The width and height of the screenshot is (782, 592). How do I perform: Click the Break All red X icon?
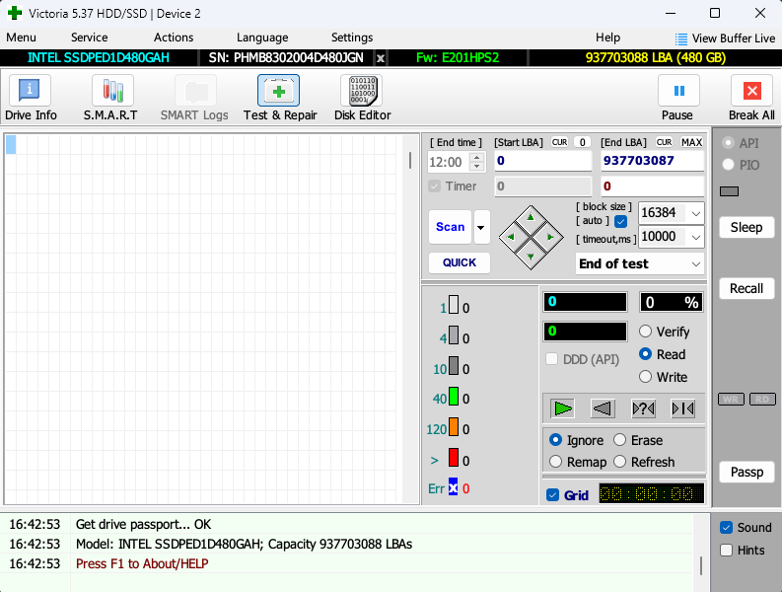(751, 91)
